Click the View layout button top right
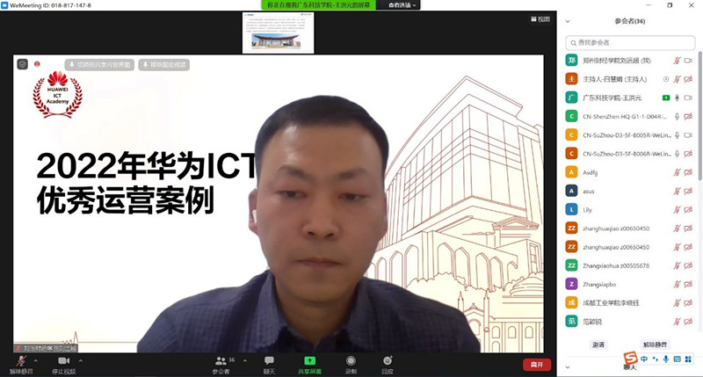This screenshot has height=377, width=703. point(540,19)
